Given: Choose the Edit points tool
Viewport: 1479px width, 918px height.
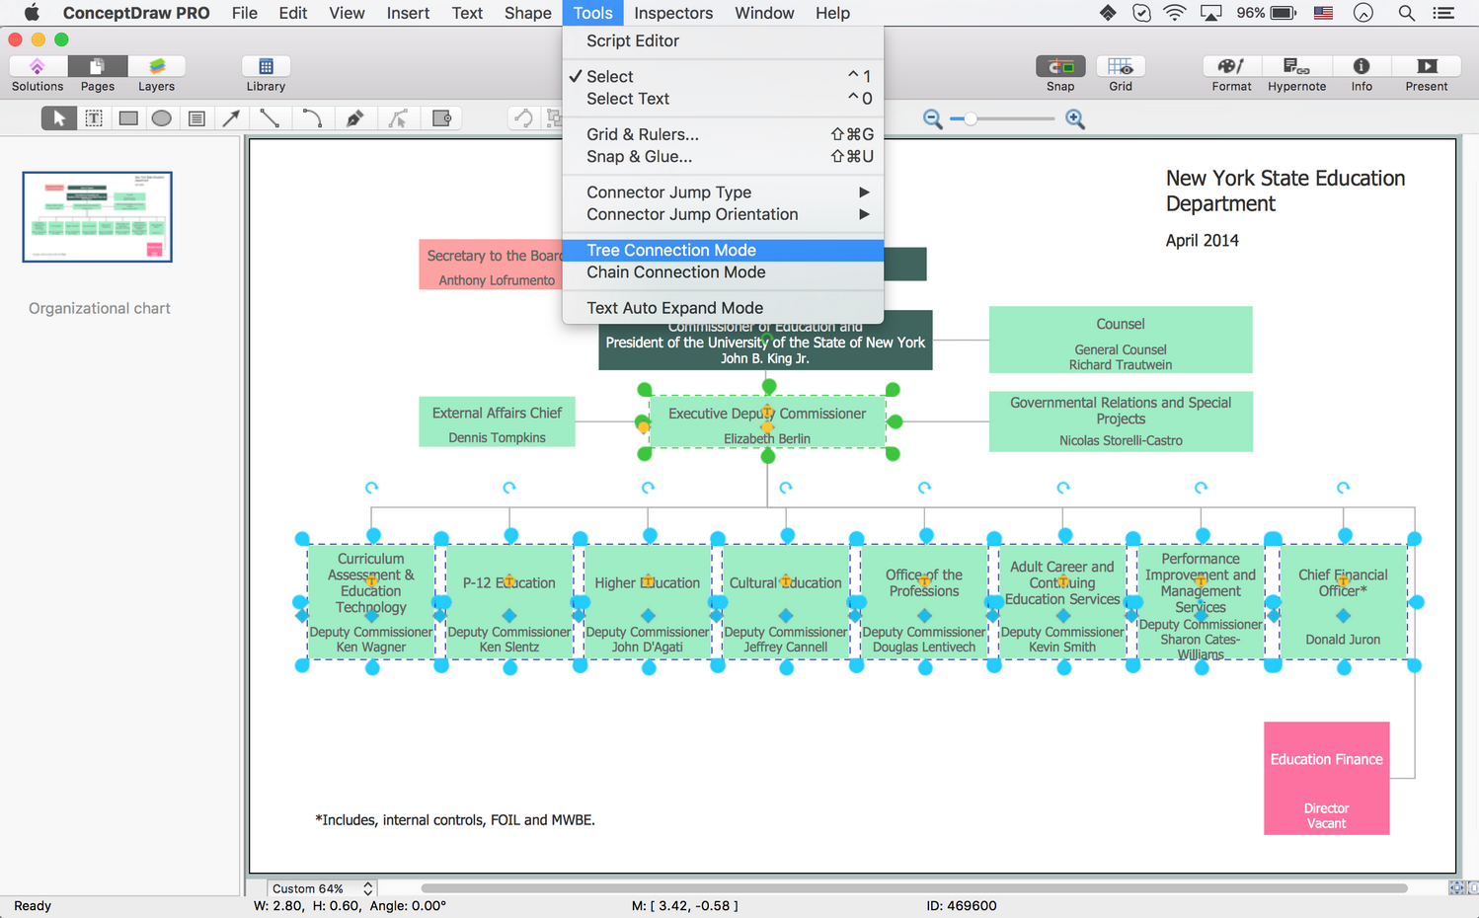Looking at the screenshot, I should click(398, 118).
